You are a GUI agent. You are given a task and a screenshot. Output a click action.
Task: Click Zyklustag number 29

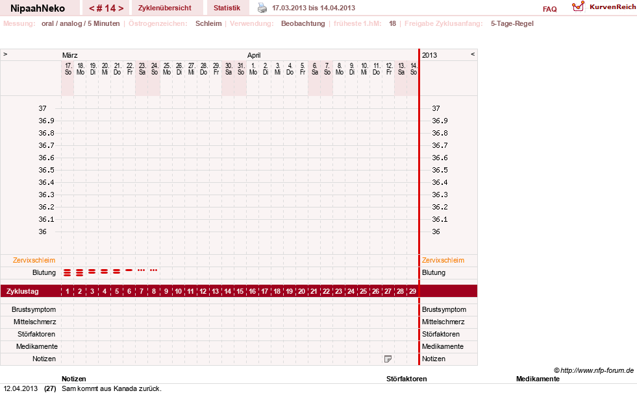[x=412, y=291]
